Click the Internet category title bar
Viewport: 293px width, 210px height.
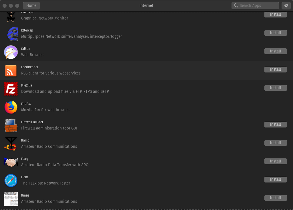(x=146, y=5)
